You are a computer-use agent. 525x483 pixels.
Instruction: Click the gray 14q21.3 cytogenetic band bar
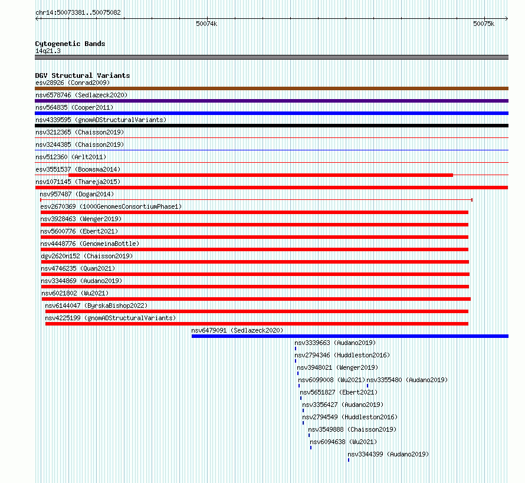click(271, 57)
